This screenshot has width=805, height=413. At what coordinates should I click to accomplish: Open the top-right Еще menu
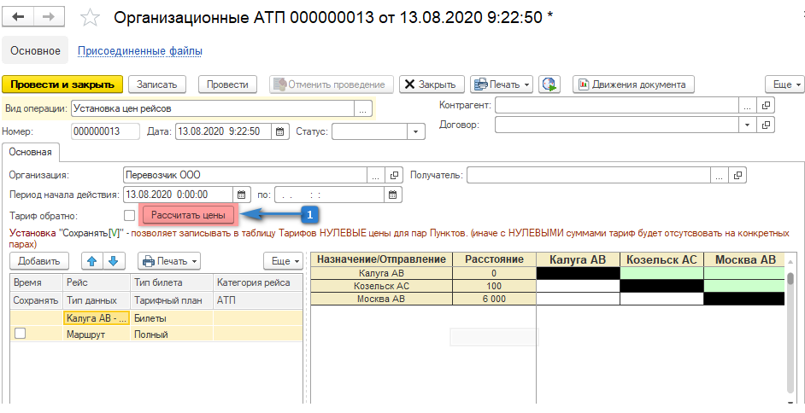(784, 84)
